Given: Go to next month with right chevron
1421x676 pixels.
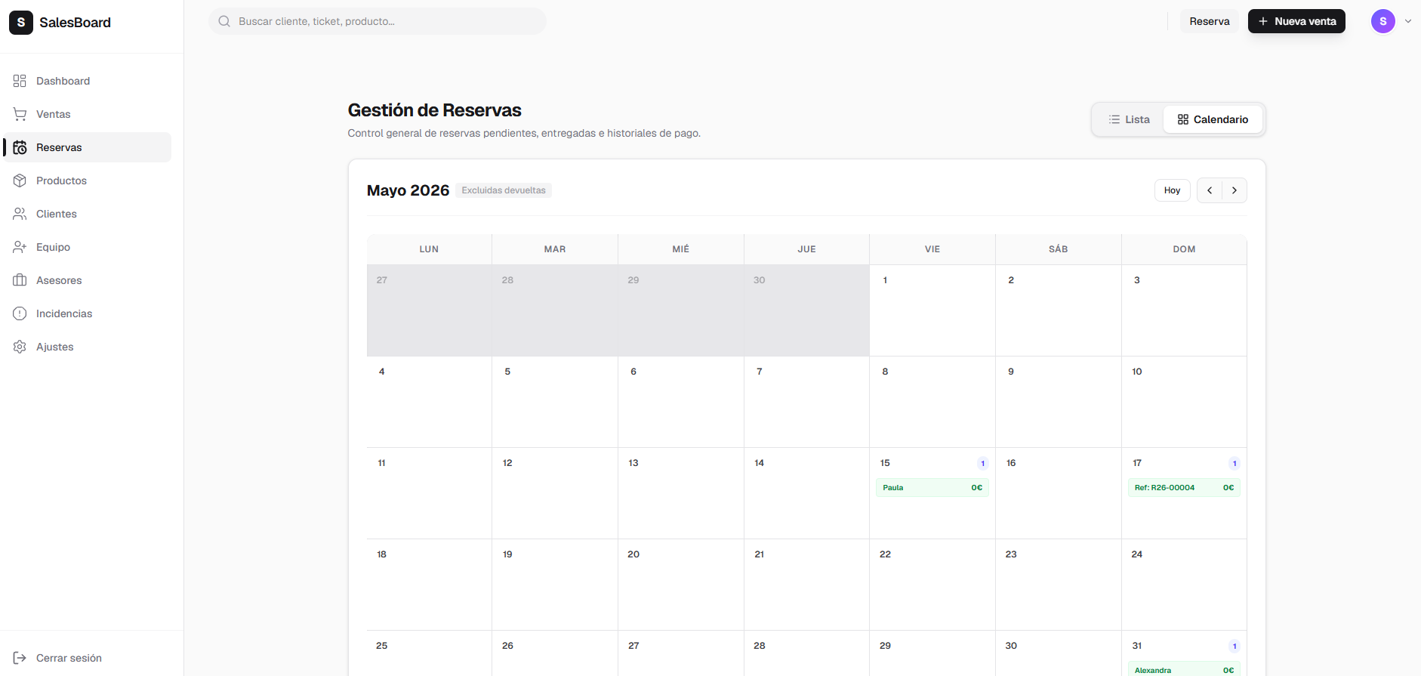Looking at the screenshot, I should (1235, 190).
